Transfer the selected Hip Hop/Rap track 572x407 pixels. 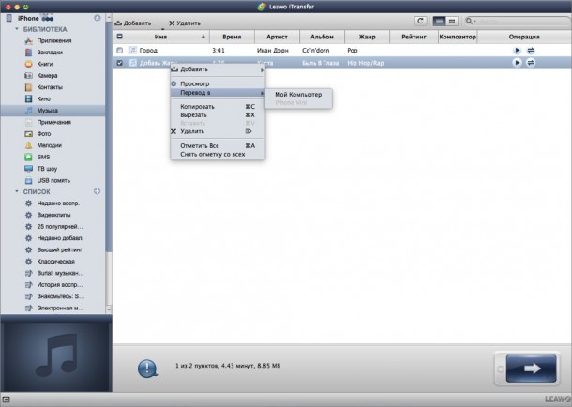[531, 63]
